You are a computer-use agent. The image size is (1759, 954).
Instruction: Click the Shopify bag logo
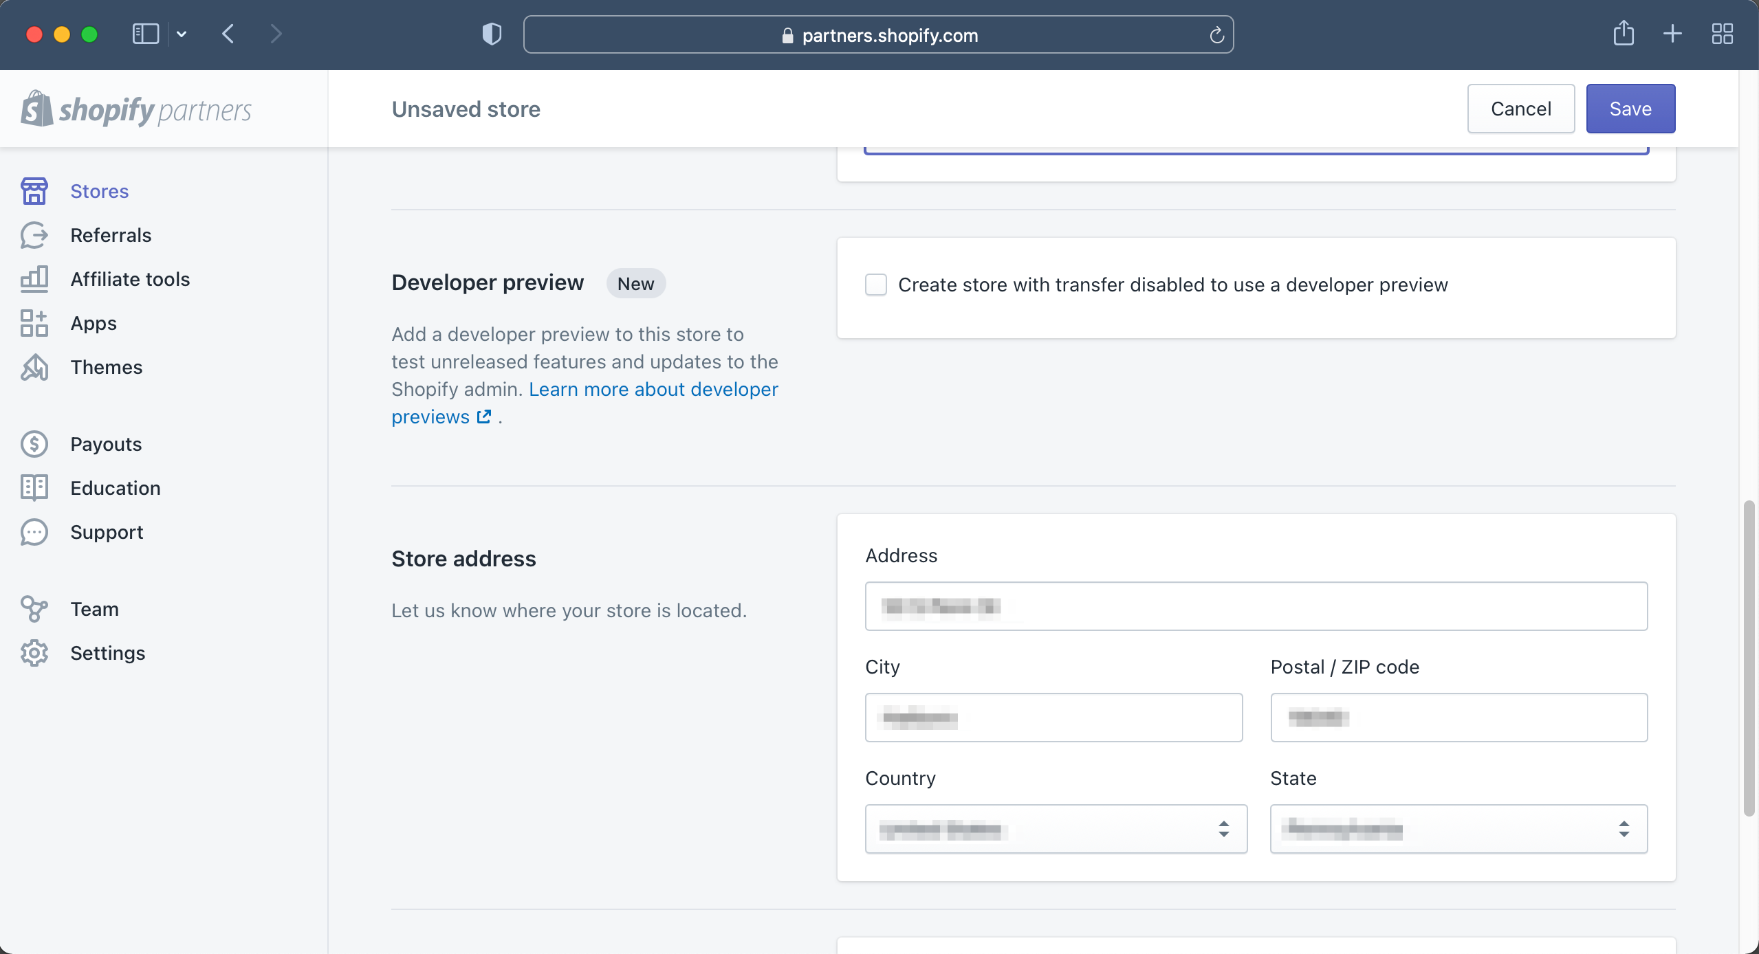36,109
